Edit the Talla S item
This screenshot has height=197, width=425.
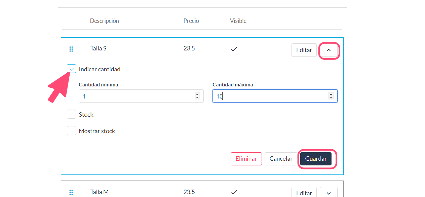[x=304, y=50]
